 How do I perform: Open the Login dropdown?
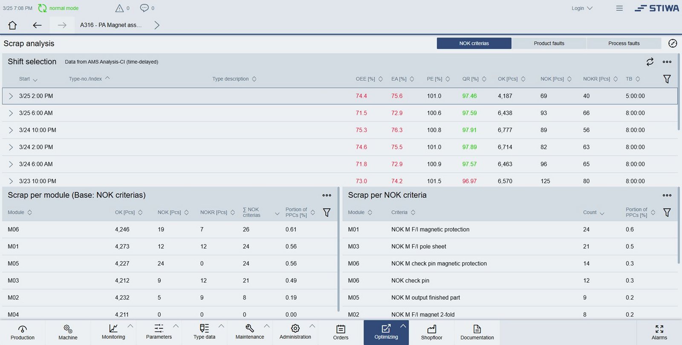582,8
